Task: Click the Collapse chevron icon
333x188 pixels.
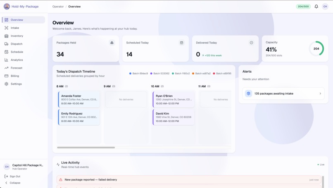Action: point(6,183)
